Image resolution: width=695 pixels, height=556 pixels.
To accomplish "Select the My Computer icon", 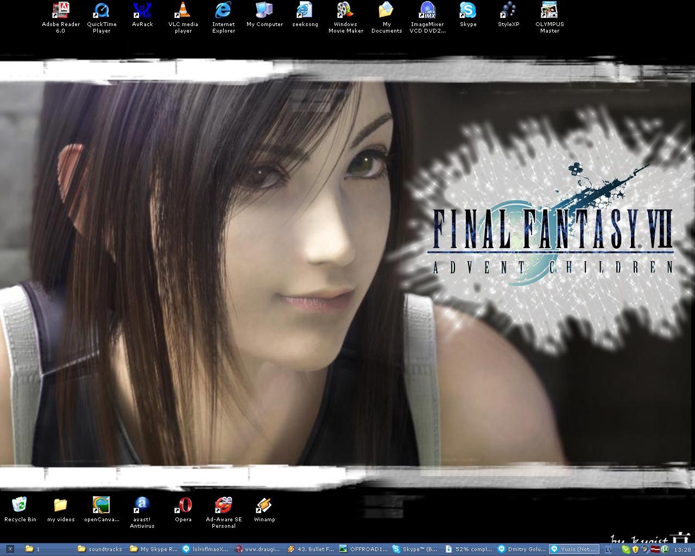I will 264,15.
